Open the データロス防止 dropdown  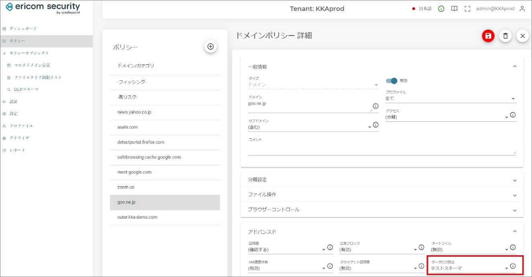468,268
